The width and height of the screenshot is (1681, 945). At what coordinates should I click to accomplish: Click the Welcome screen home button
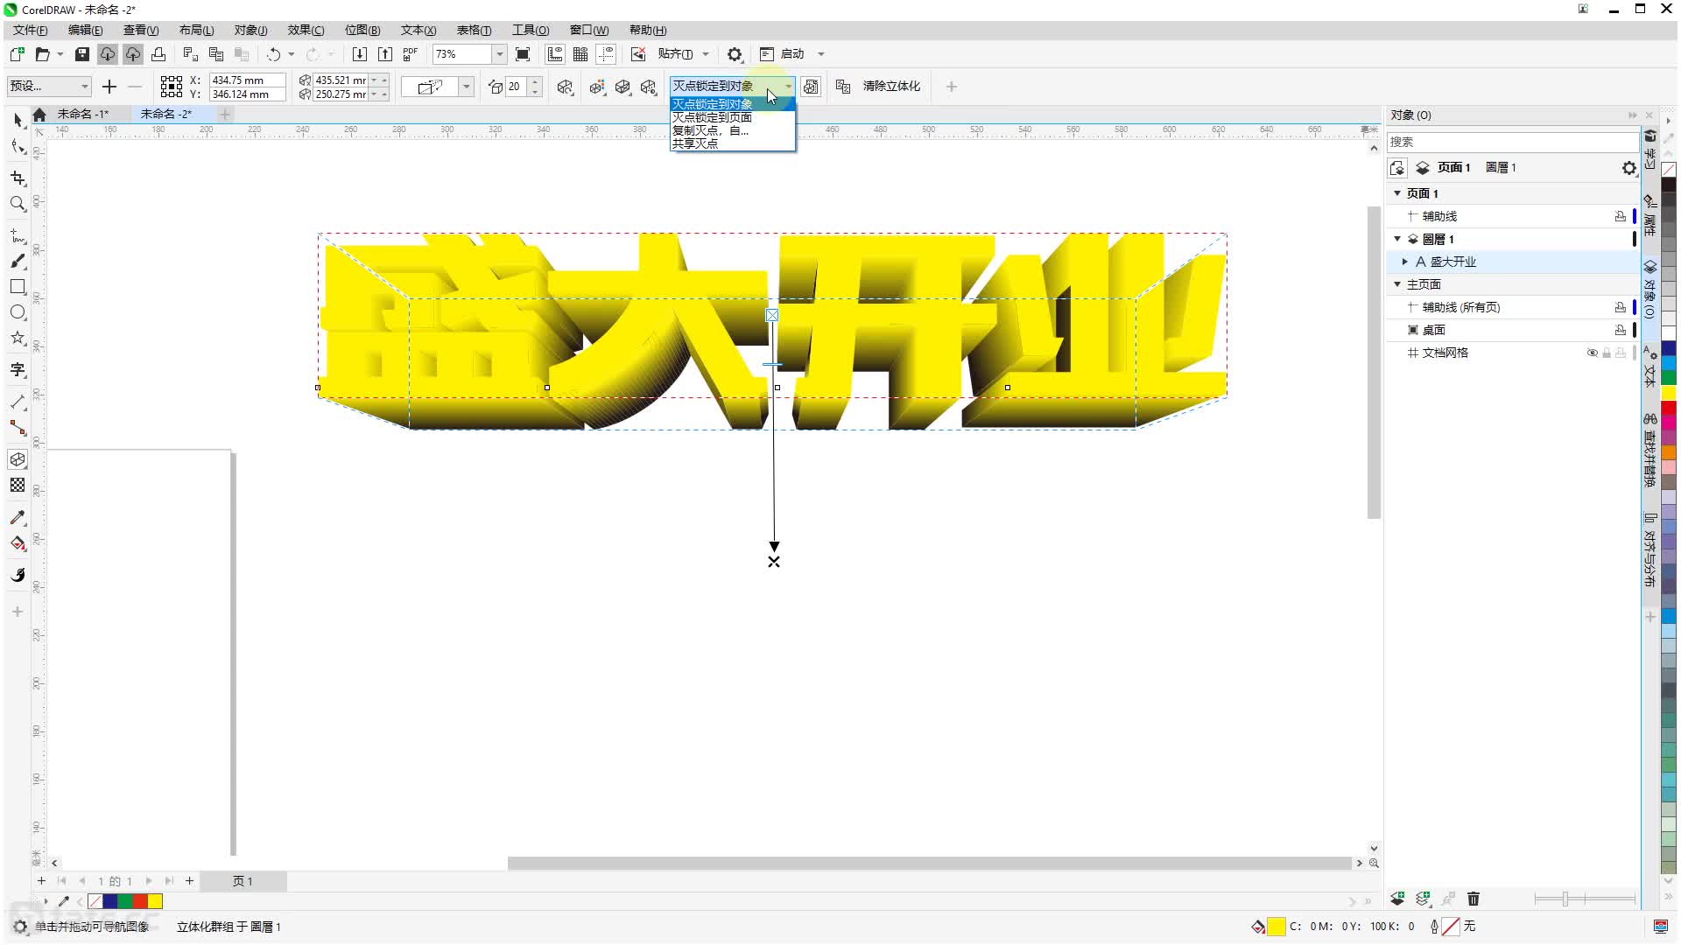click(x=39, y=115)
